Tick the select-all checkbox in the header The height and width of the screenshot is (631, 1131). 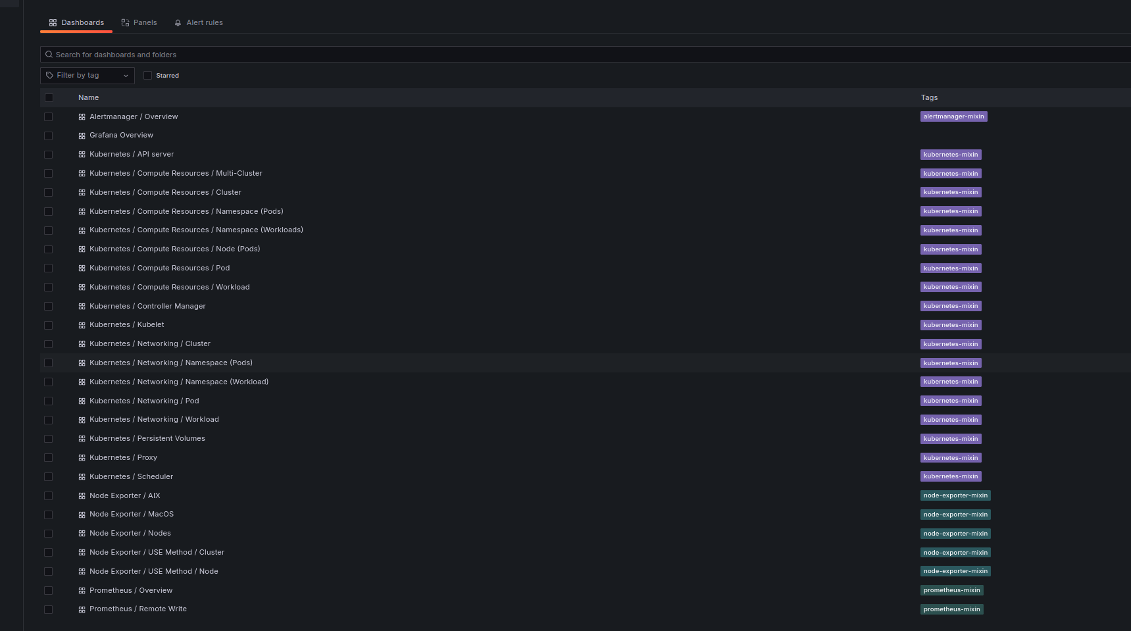point(49,98)
